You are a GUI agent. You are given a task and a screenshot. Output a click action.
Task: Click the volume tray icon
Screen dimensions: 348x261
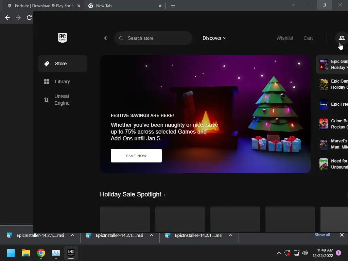click(x=305, y=253)
